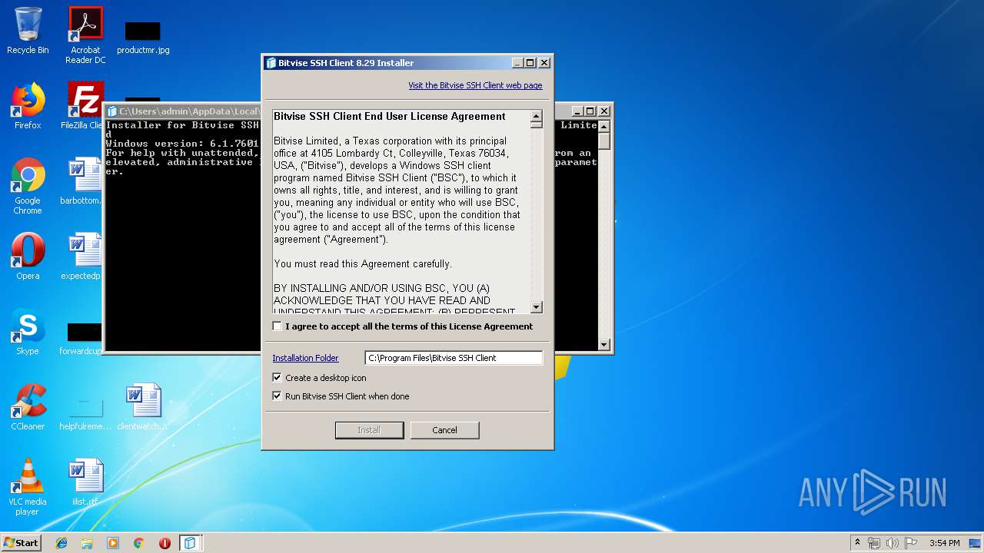
Task: Open Internet Explorer from the taskbar
Action: pyautogui.click(x=61, y=543)
